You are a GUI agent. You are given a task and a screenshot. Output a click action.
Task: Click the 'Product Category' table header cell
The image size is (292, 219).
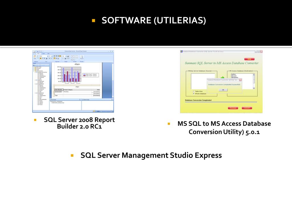click(x=77, y=90)
